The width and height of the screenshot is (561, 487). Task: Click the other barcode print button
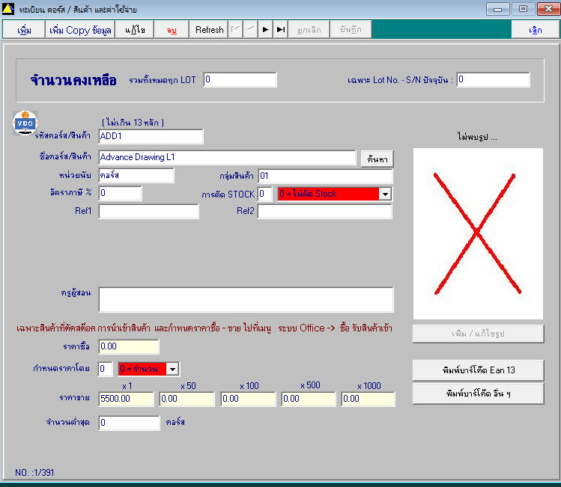479,393
